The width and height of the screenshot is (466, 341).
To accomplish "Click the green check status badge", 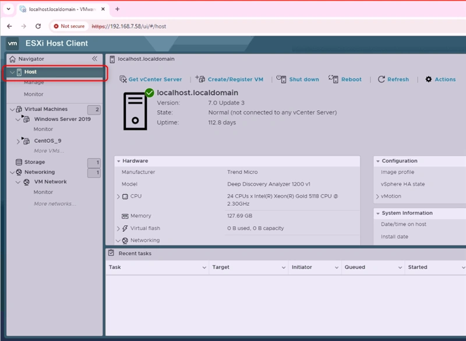I will [150, 93].
